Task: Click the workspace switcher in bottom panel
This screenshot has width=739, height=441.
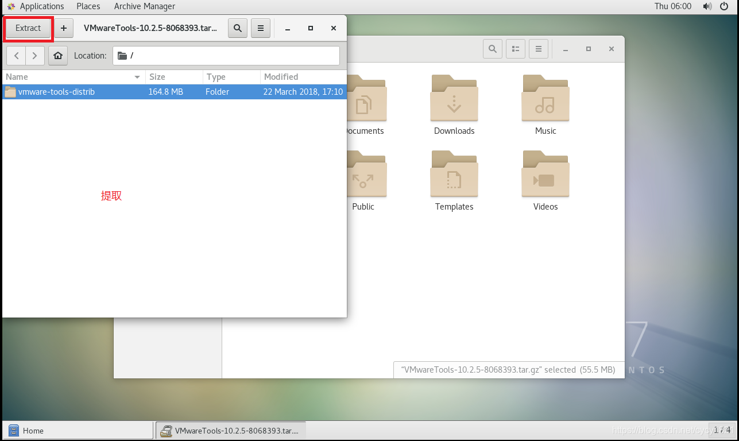Action: click(722, 430)
